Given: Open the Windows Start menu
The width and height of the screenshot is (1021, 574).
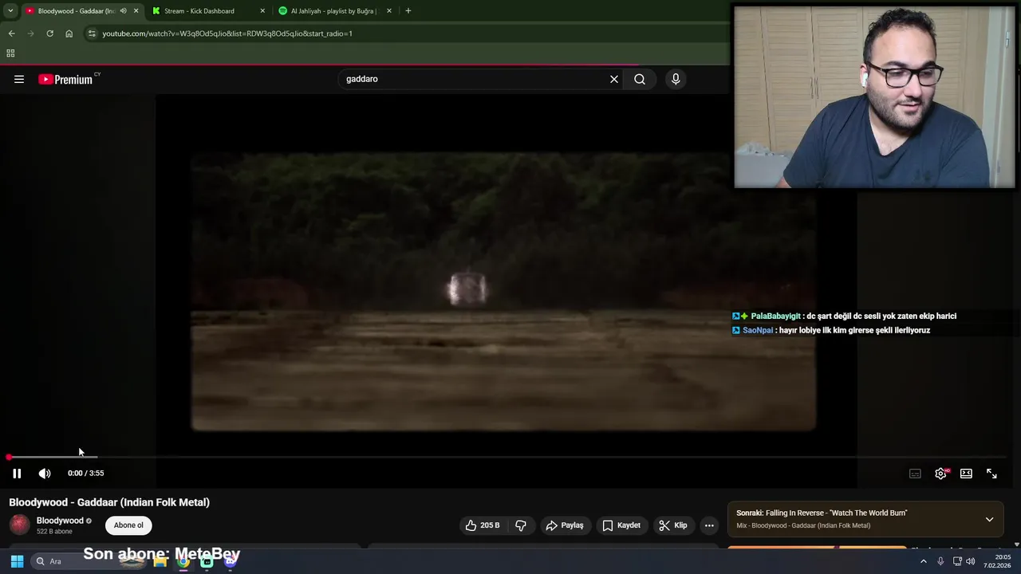Looking at the screenshot, I should tap(17, 561).
